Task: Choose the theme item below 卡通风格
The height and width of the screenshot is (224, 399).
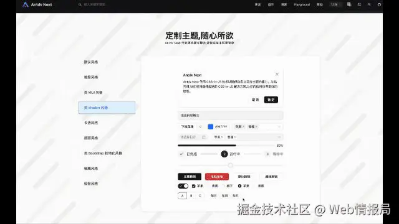Action: pos(107,138)
